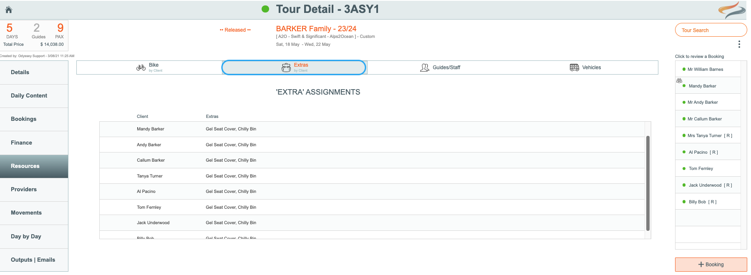Click the 2 Guides counter
Image resolution: width=751 pixels, height=275 pixels.
38,31
